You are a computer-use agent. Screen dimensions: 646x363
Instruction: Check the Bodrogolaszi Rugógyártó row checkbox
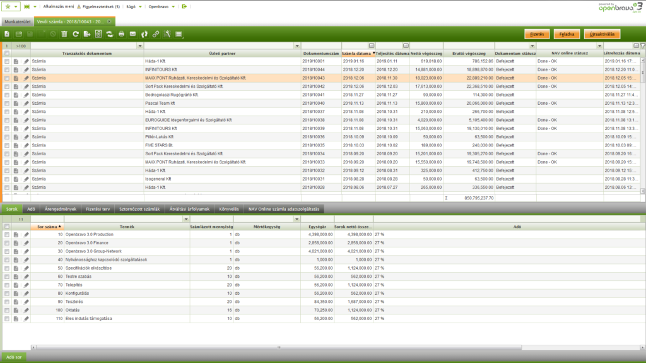pos(6,95)
